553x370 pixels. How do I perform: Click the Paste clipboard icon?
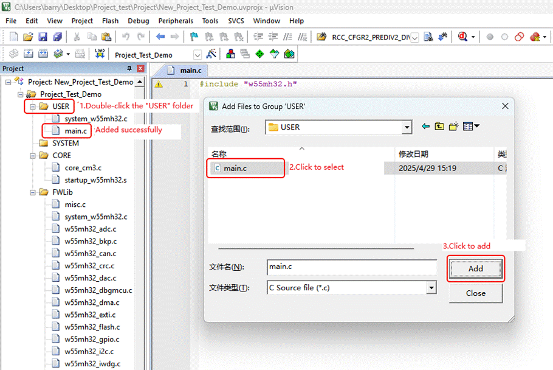click(106, 37)
